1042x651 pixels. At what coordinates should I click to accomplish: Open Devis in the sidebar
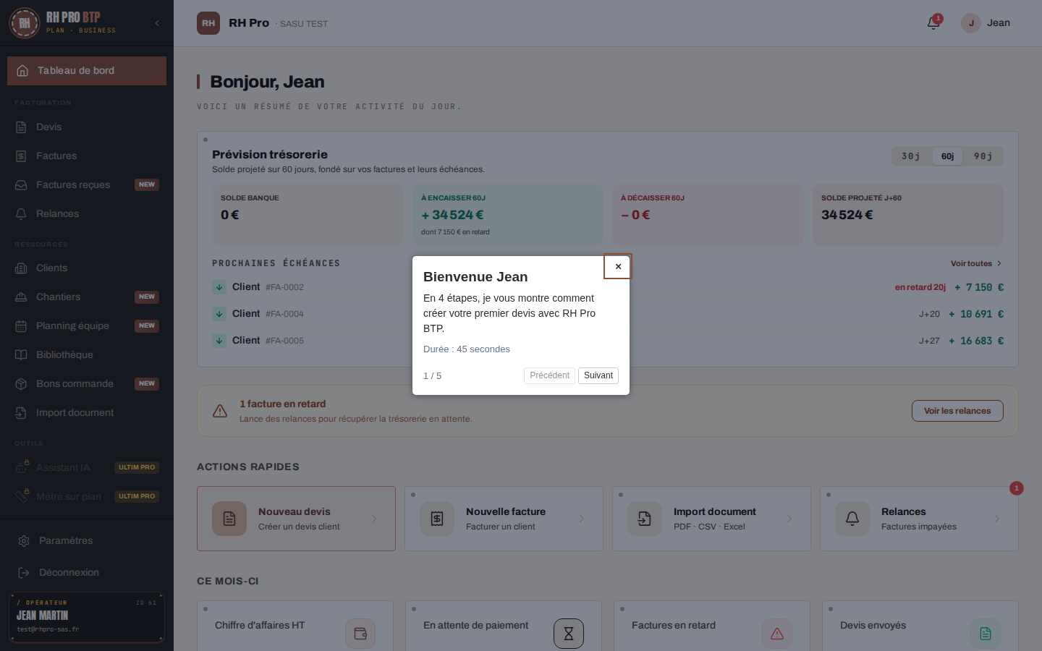coord(87,127)
